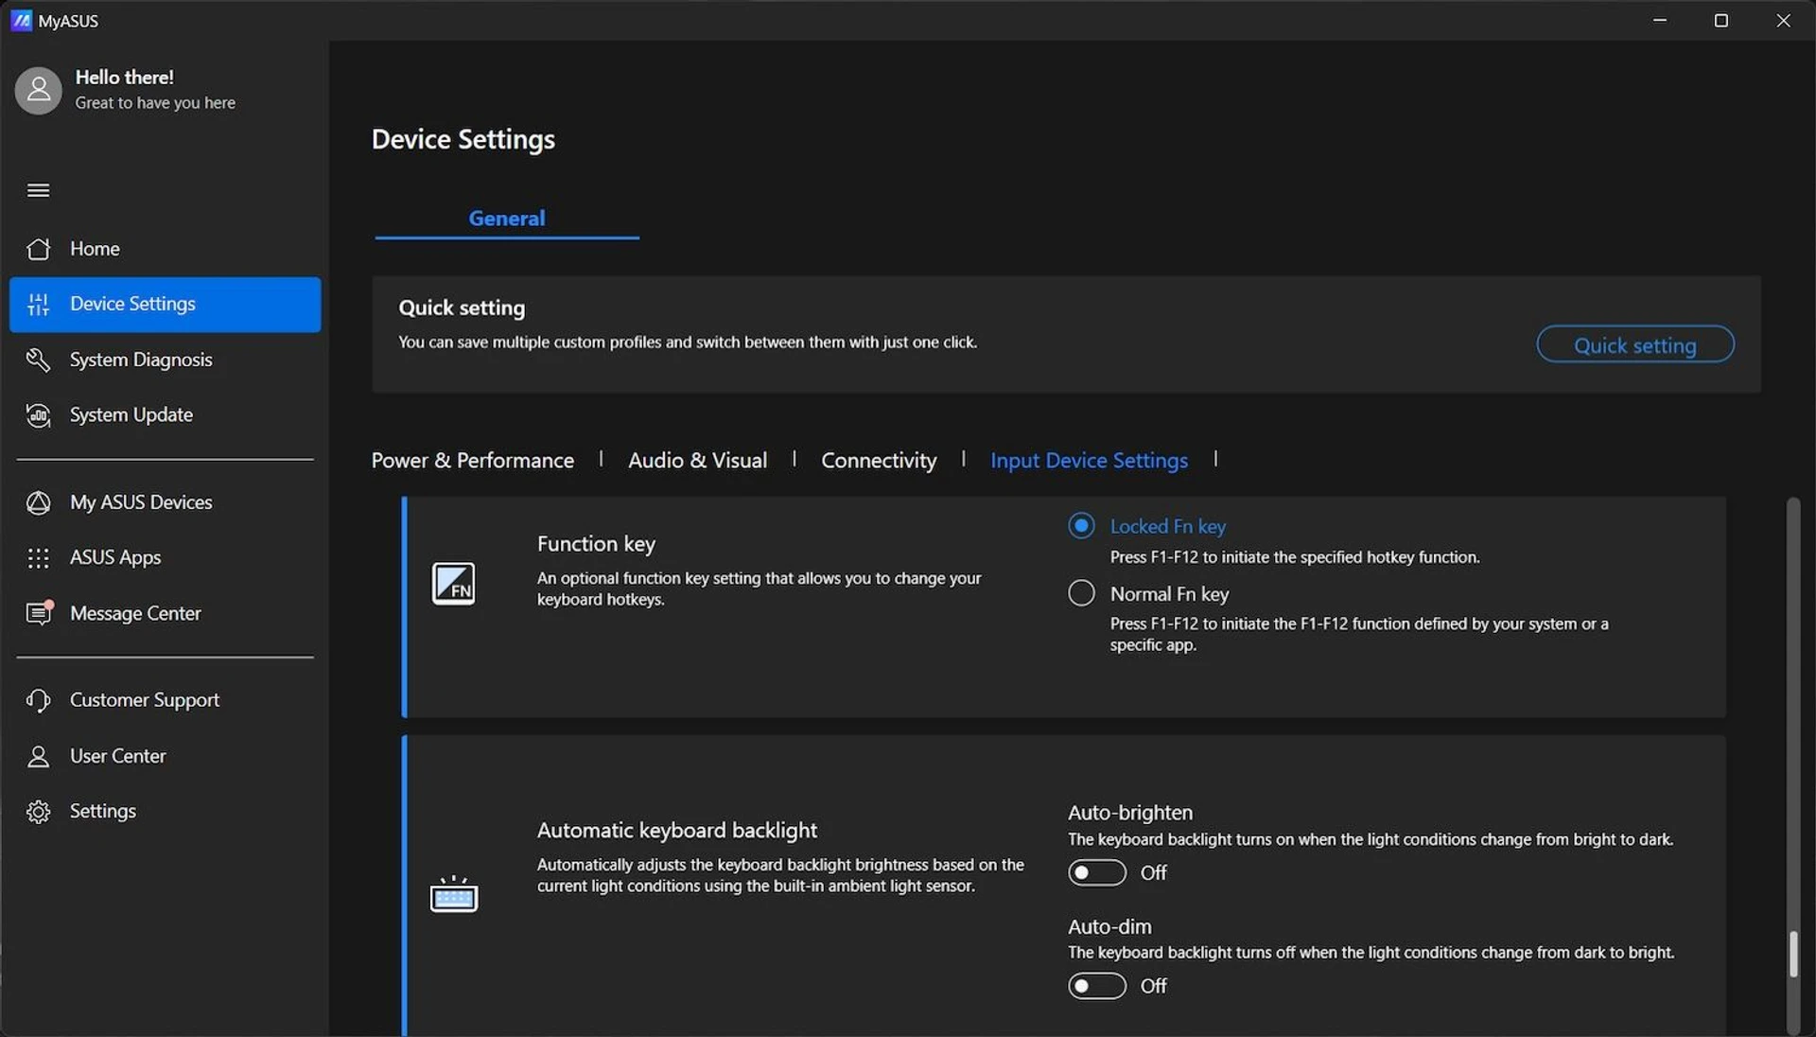The height and width of the screenshot is (1037, 1816).
Task: Click the 'Auto-brighten' label
Action: point(1129,813)
